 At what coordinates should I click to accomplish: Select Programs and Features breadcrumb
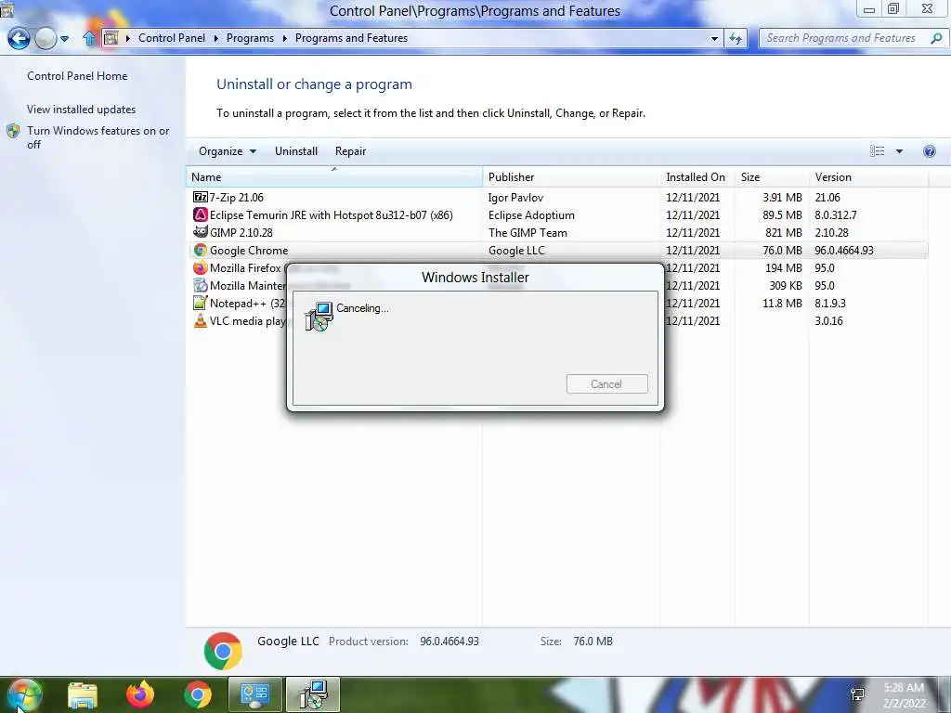tap(351, 37)
